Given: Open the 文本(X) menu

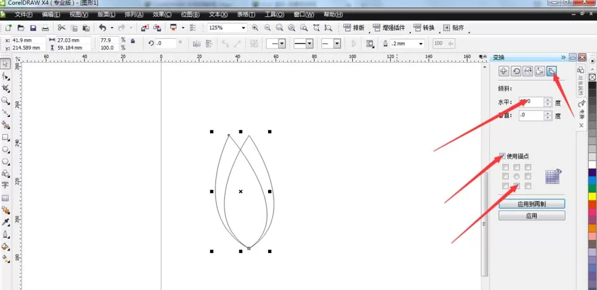Looking at the screenshot, I should [x=218, y=14].
